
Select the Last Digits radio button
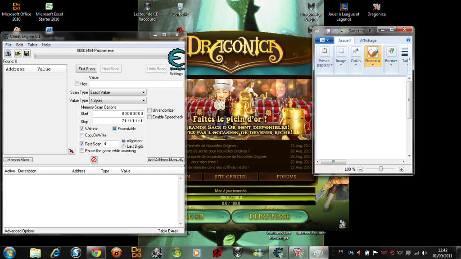pos(123,146)
